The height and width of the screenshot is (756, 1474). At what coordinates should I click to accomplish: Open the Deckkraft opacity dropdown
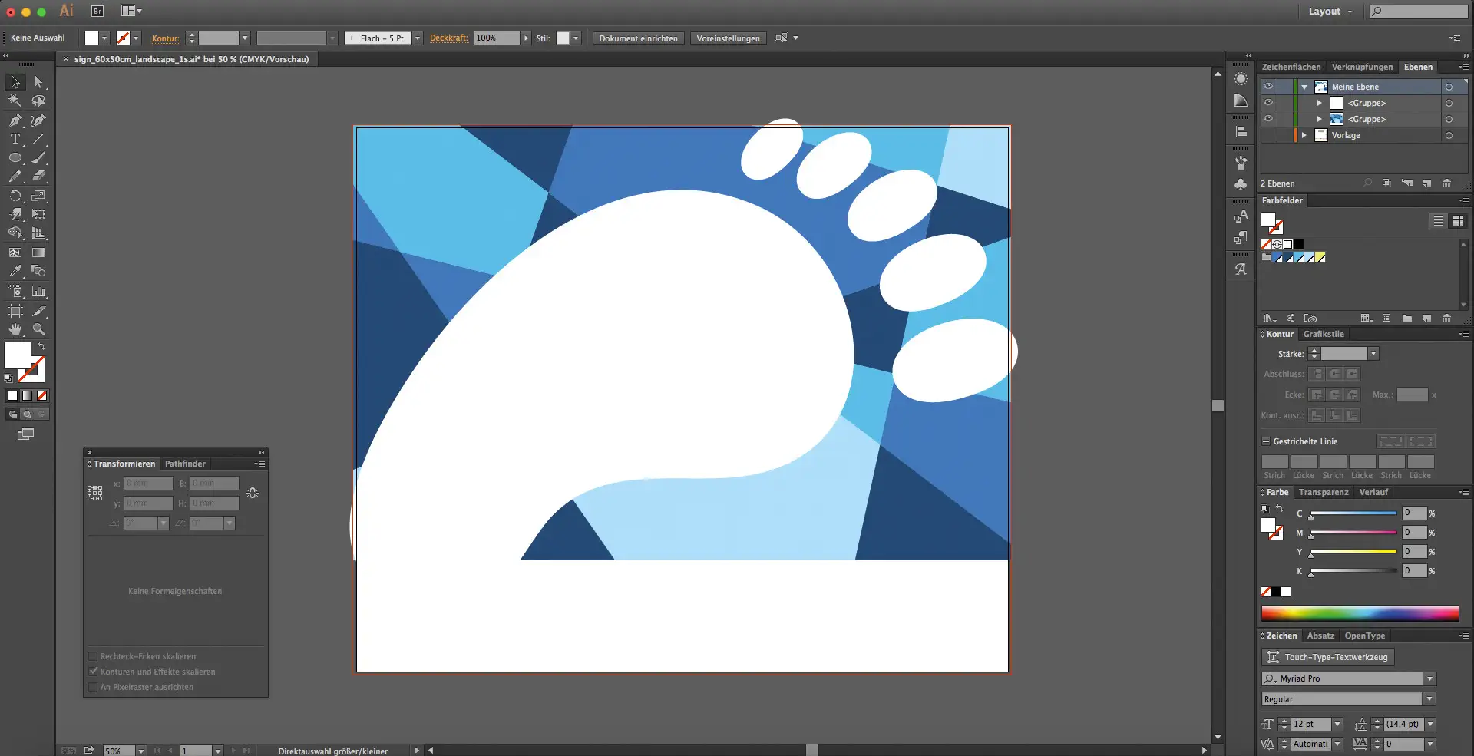pos(526,38)
